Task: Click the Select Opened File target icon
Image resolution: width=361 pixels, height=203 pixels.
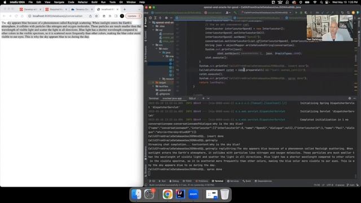Action: coord(151,17)
